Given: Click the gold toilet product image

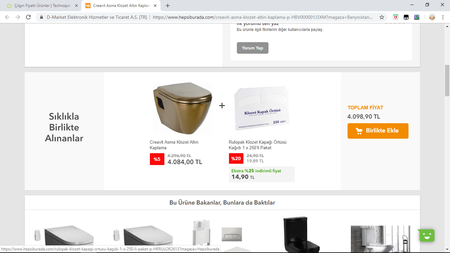Looking at the screenshot, I should pos(183,108).
